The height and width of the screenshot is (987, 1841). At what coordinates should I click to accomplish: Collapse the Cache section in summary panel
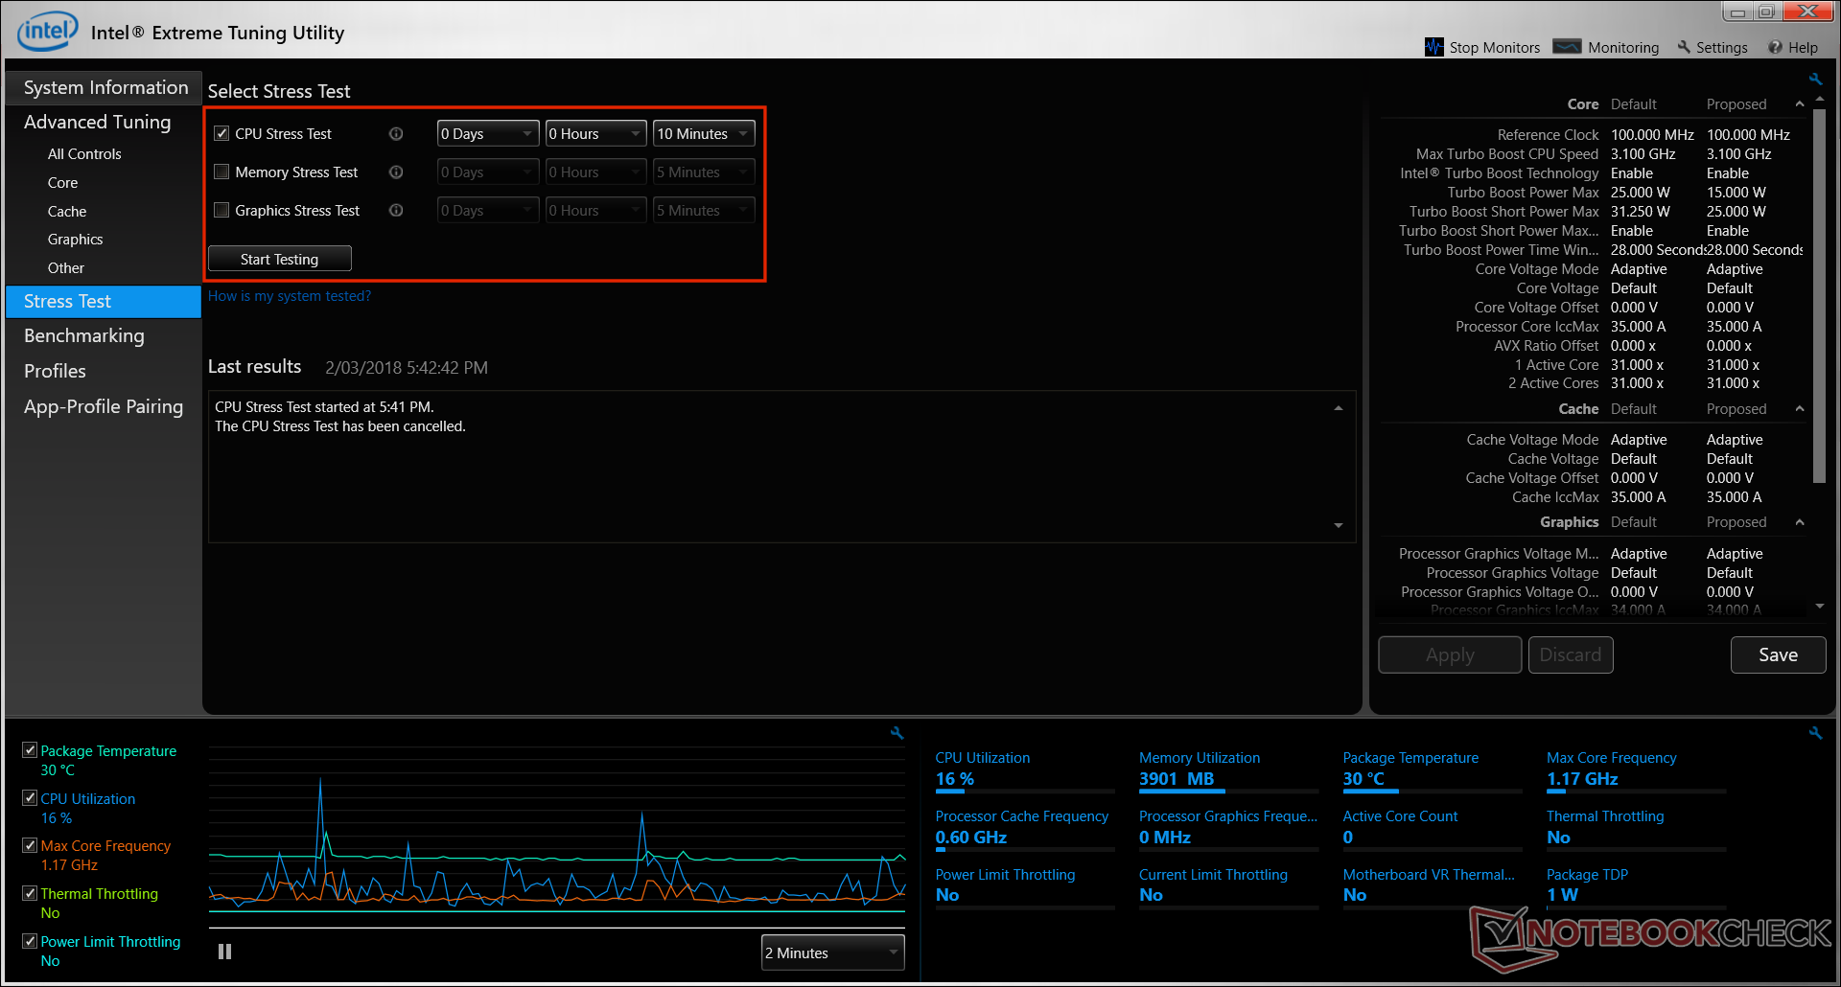1800,408
